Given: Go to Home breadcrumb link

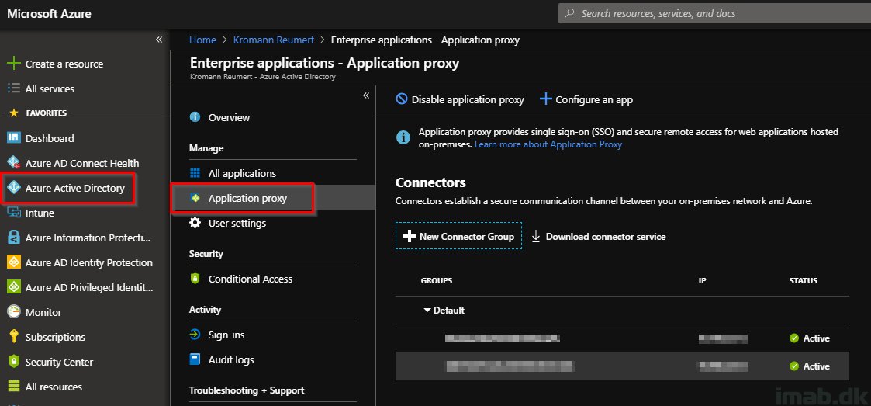Looking at the screenshot, I should pyautogui.click(x=202, y=40).
